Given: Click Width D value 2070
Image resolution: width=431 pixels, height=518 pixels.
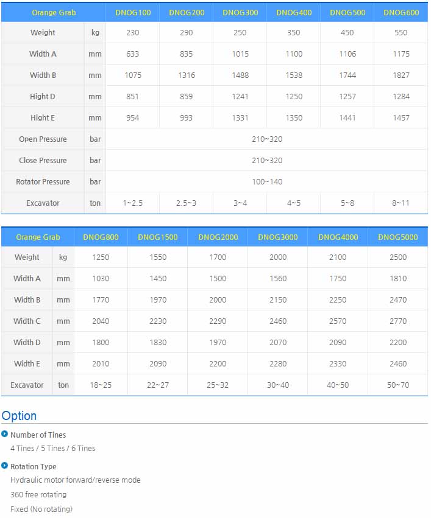Looking at the screenshot, I should 278,343.
